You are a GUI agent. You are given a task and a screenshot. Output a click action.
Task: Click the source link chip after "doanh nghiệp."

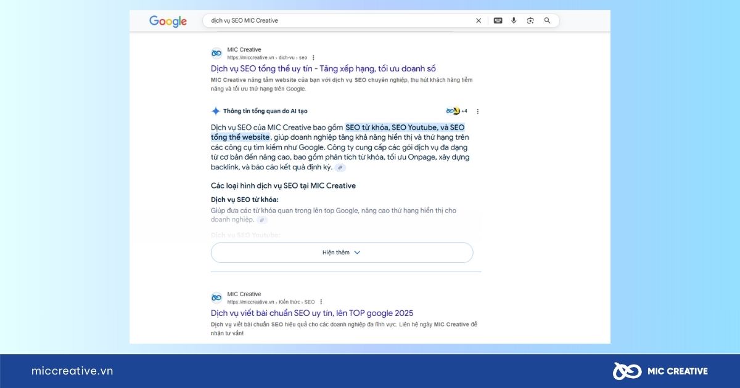point(262,220)
